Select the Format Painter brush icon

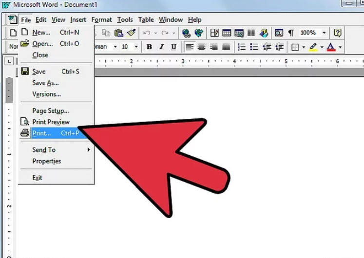[131, 33]
